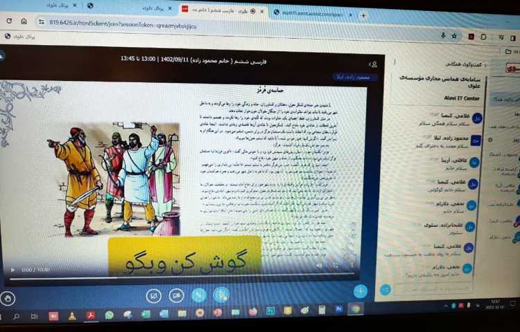Screen dimensions: 520x332
Task: Switch to the third tab پرتال علوی
Action: tap(153, 8)
